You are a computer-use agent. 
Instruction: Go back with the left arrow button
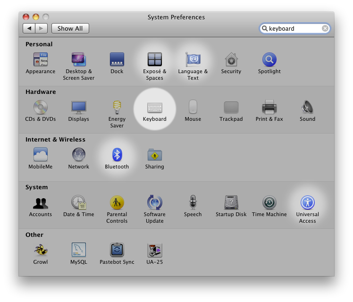coord(29,28)
